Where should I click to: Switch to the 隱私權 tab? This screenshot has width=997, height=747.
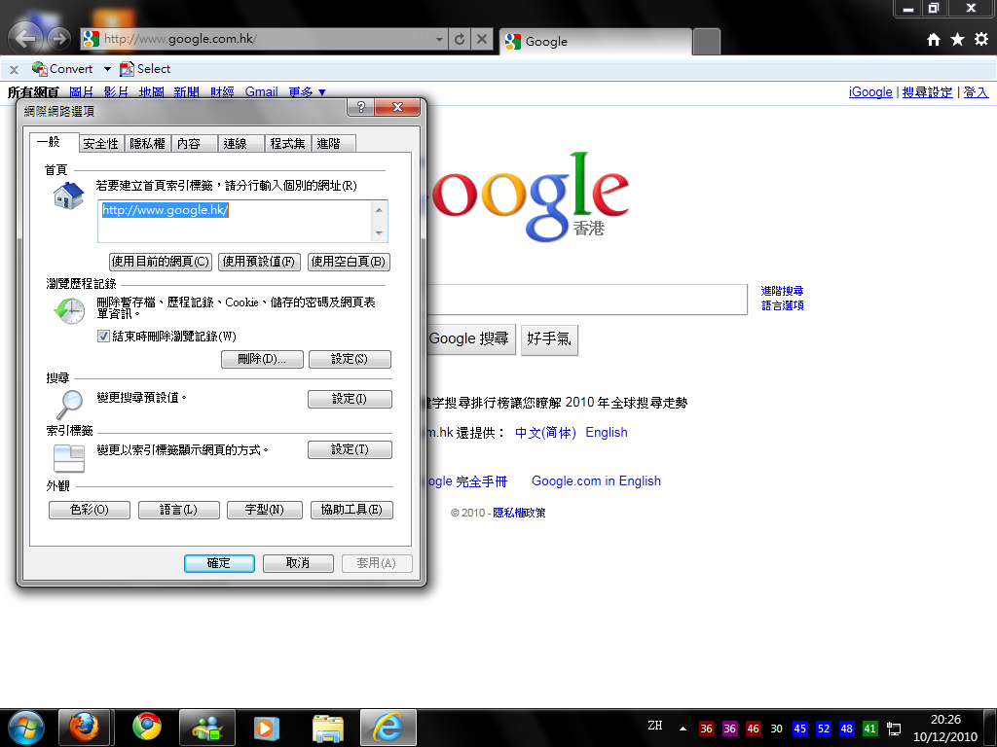[x=148, y=144]
